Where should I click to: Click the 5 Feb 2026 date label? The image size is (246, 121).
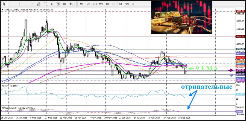pyautogui.click(x=36, y=117)
